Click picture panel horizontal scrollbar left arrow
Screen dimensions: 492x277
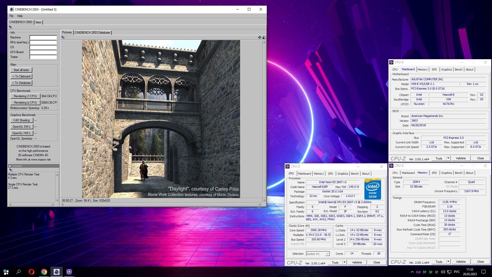[63, 204]
